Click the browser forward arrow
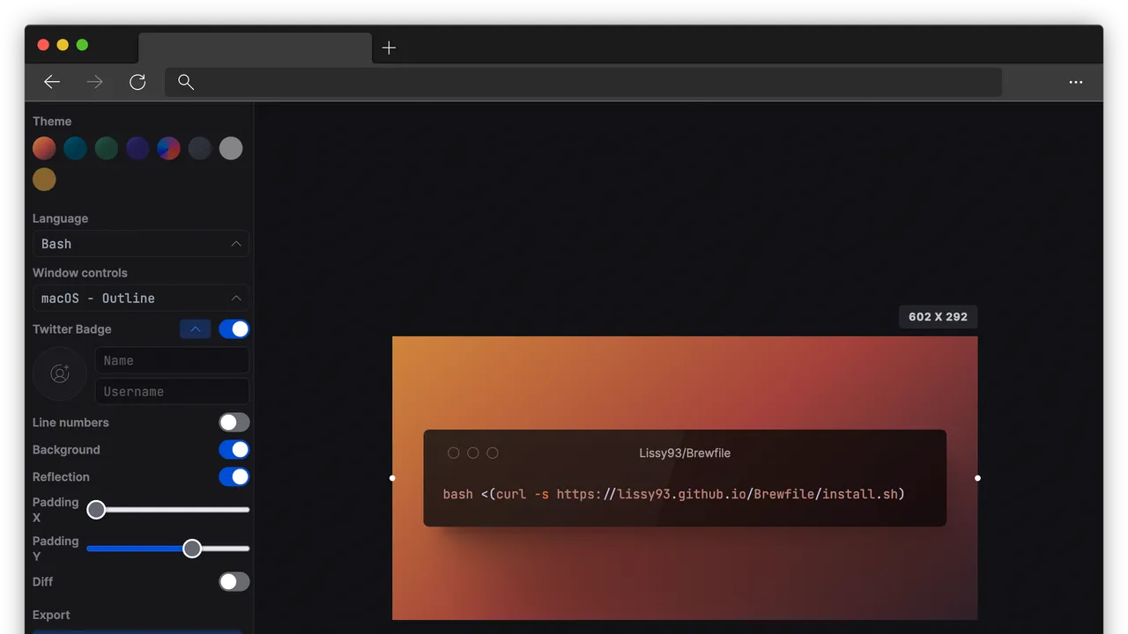The image size is (1128, 634). click(95, 82)
